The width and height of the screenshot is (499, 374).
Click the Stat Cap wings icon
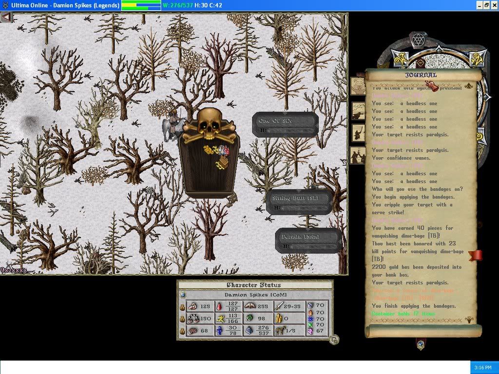250,306
